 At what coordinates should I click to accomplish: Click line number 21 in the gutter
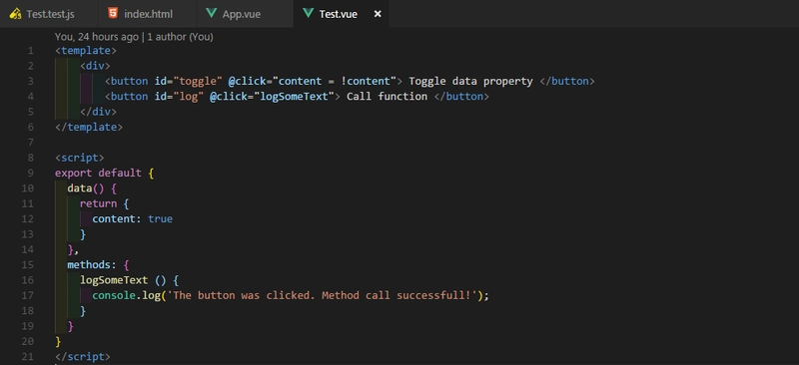28,356
